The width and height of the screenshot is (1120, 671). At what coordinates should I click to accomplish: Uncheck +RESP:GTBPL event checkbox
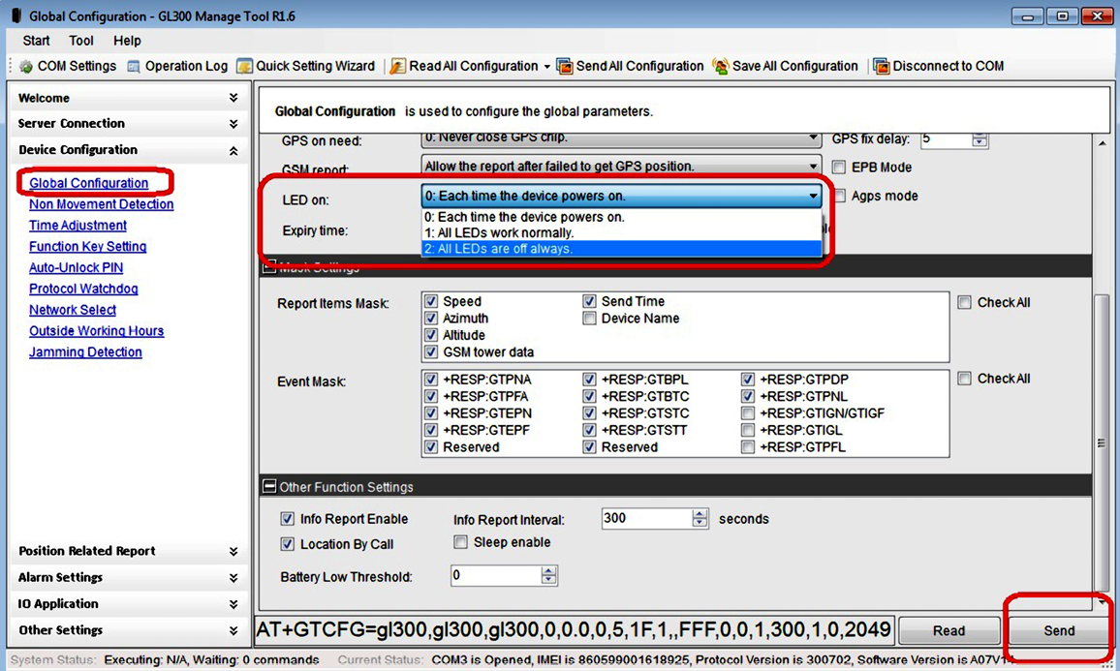(x=589, y=379)
